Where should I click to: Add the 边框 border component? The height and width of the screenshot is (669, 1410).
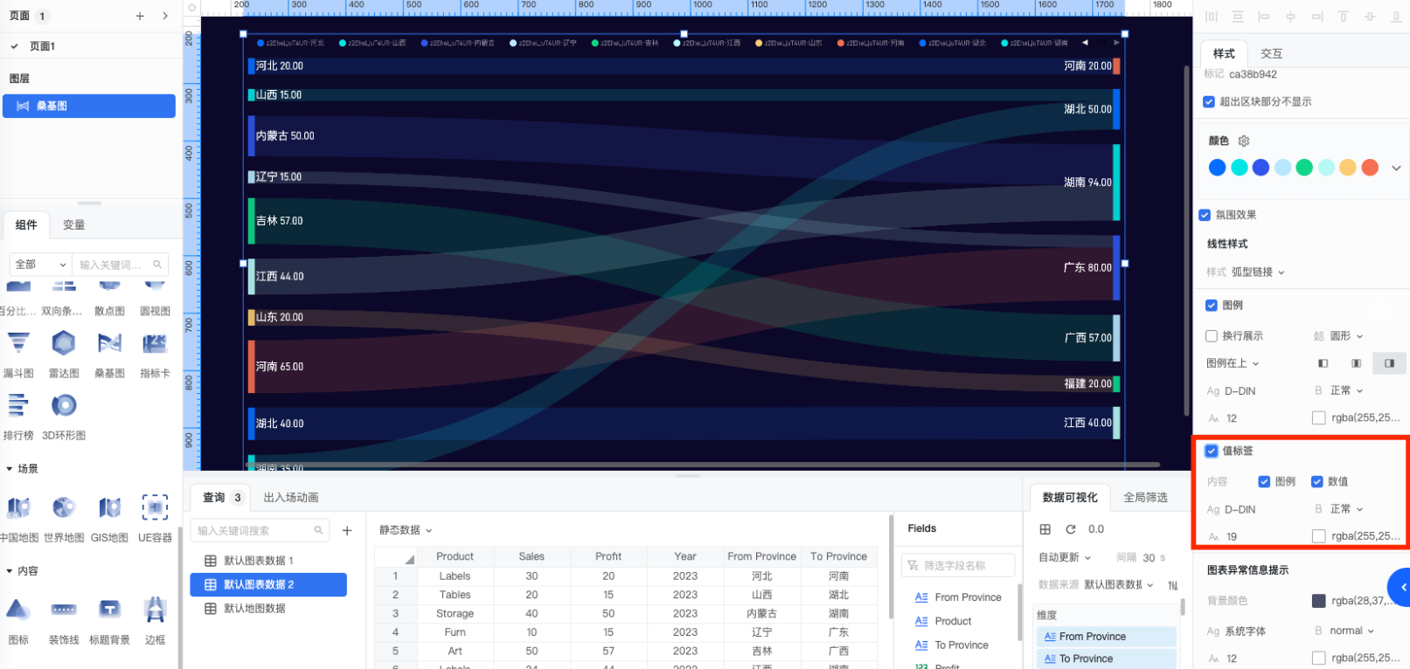click(155, 620)
